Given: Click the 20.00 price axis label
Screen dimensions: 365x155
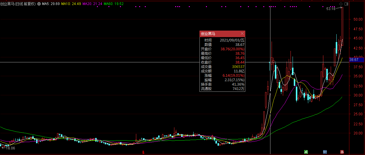Looking at the screenshot, I should coord(358,133).
